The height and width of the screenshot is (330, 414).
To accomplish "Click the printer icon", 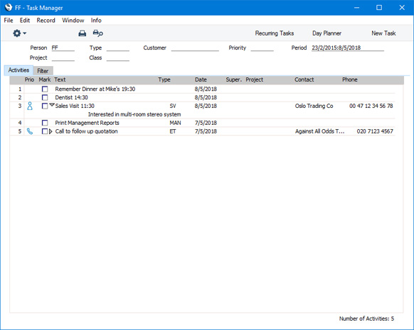I will [x=83, y=33].
